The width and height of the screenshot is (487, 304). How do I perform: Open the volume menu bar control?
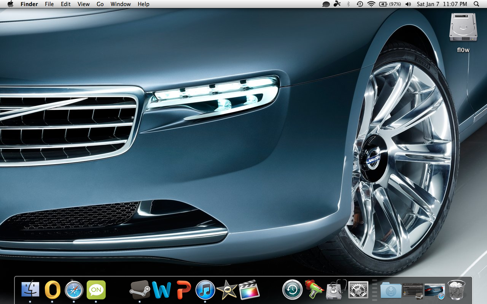[408, 4]
